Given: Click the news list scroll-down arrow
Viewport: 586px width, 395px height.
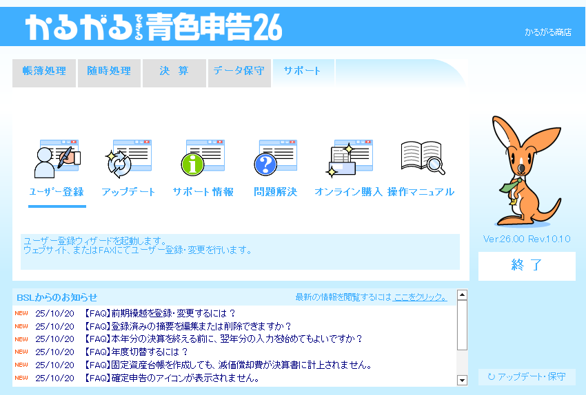Looking at the screenshot, I should pos(462,379).
